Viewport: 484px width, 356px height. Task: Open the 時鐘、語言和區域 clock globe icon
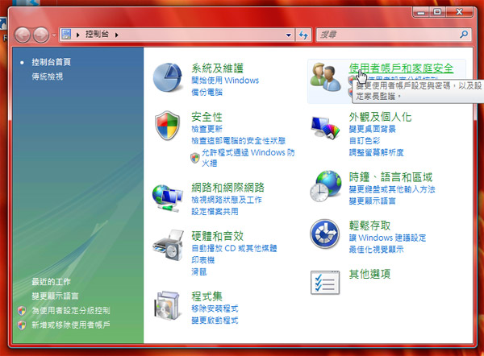(x=327, y=185)
